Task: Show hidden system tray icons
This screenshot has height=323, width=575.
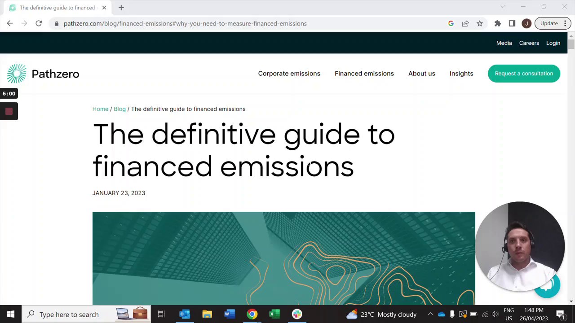Action: pos(430,314)
